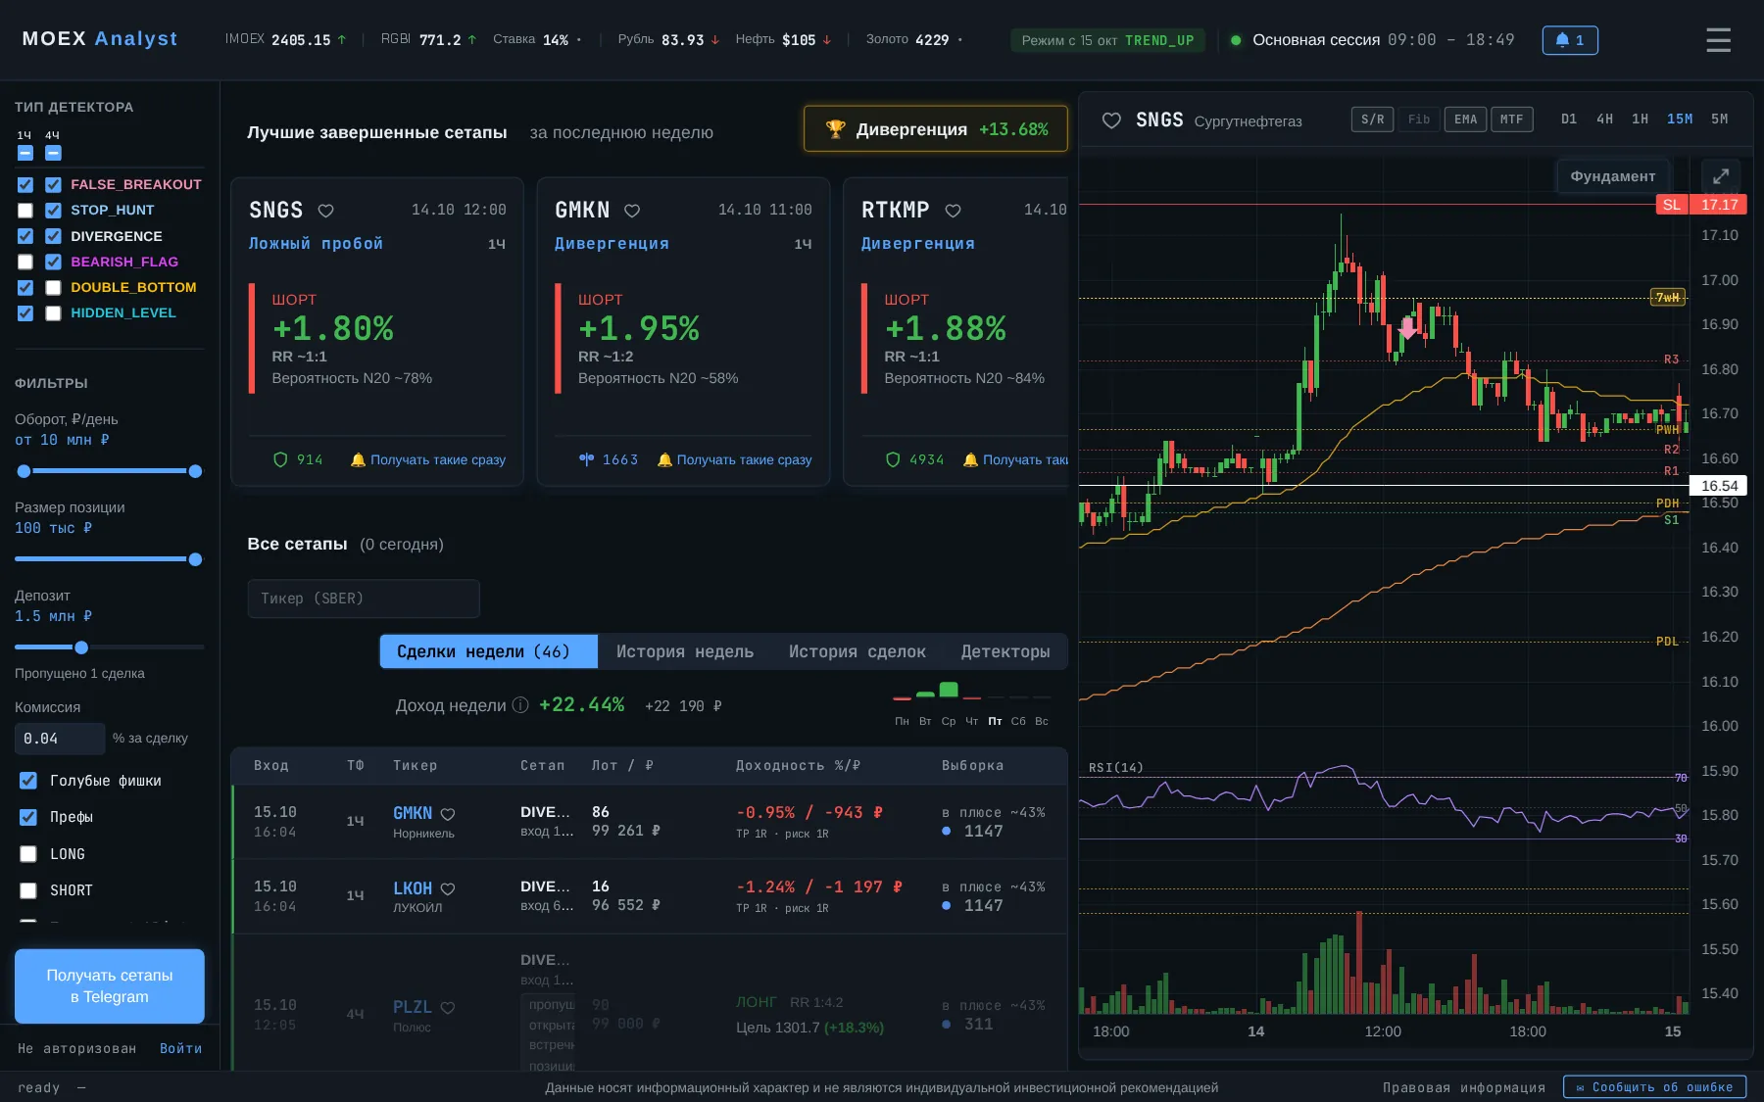
Task: Enable 1ч checkbox for STOP_HUNT detector
Action: pos(25,211)
